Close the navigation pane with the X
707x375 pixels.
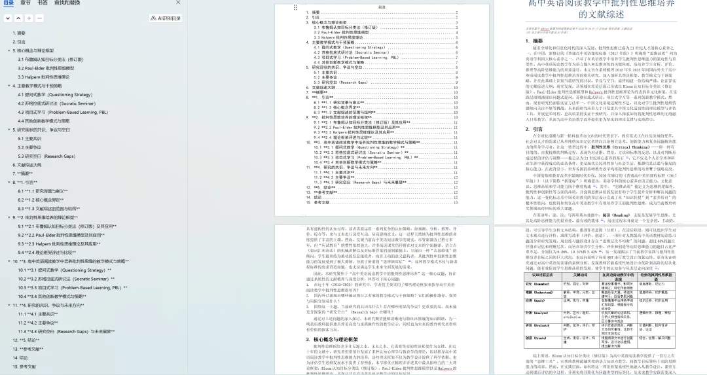[x=178, y=3]
